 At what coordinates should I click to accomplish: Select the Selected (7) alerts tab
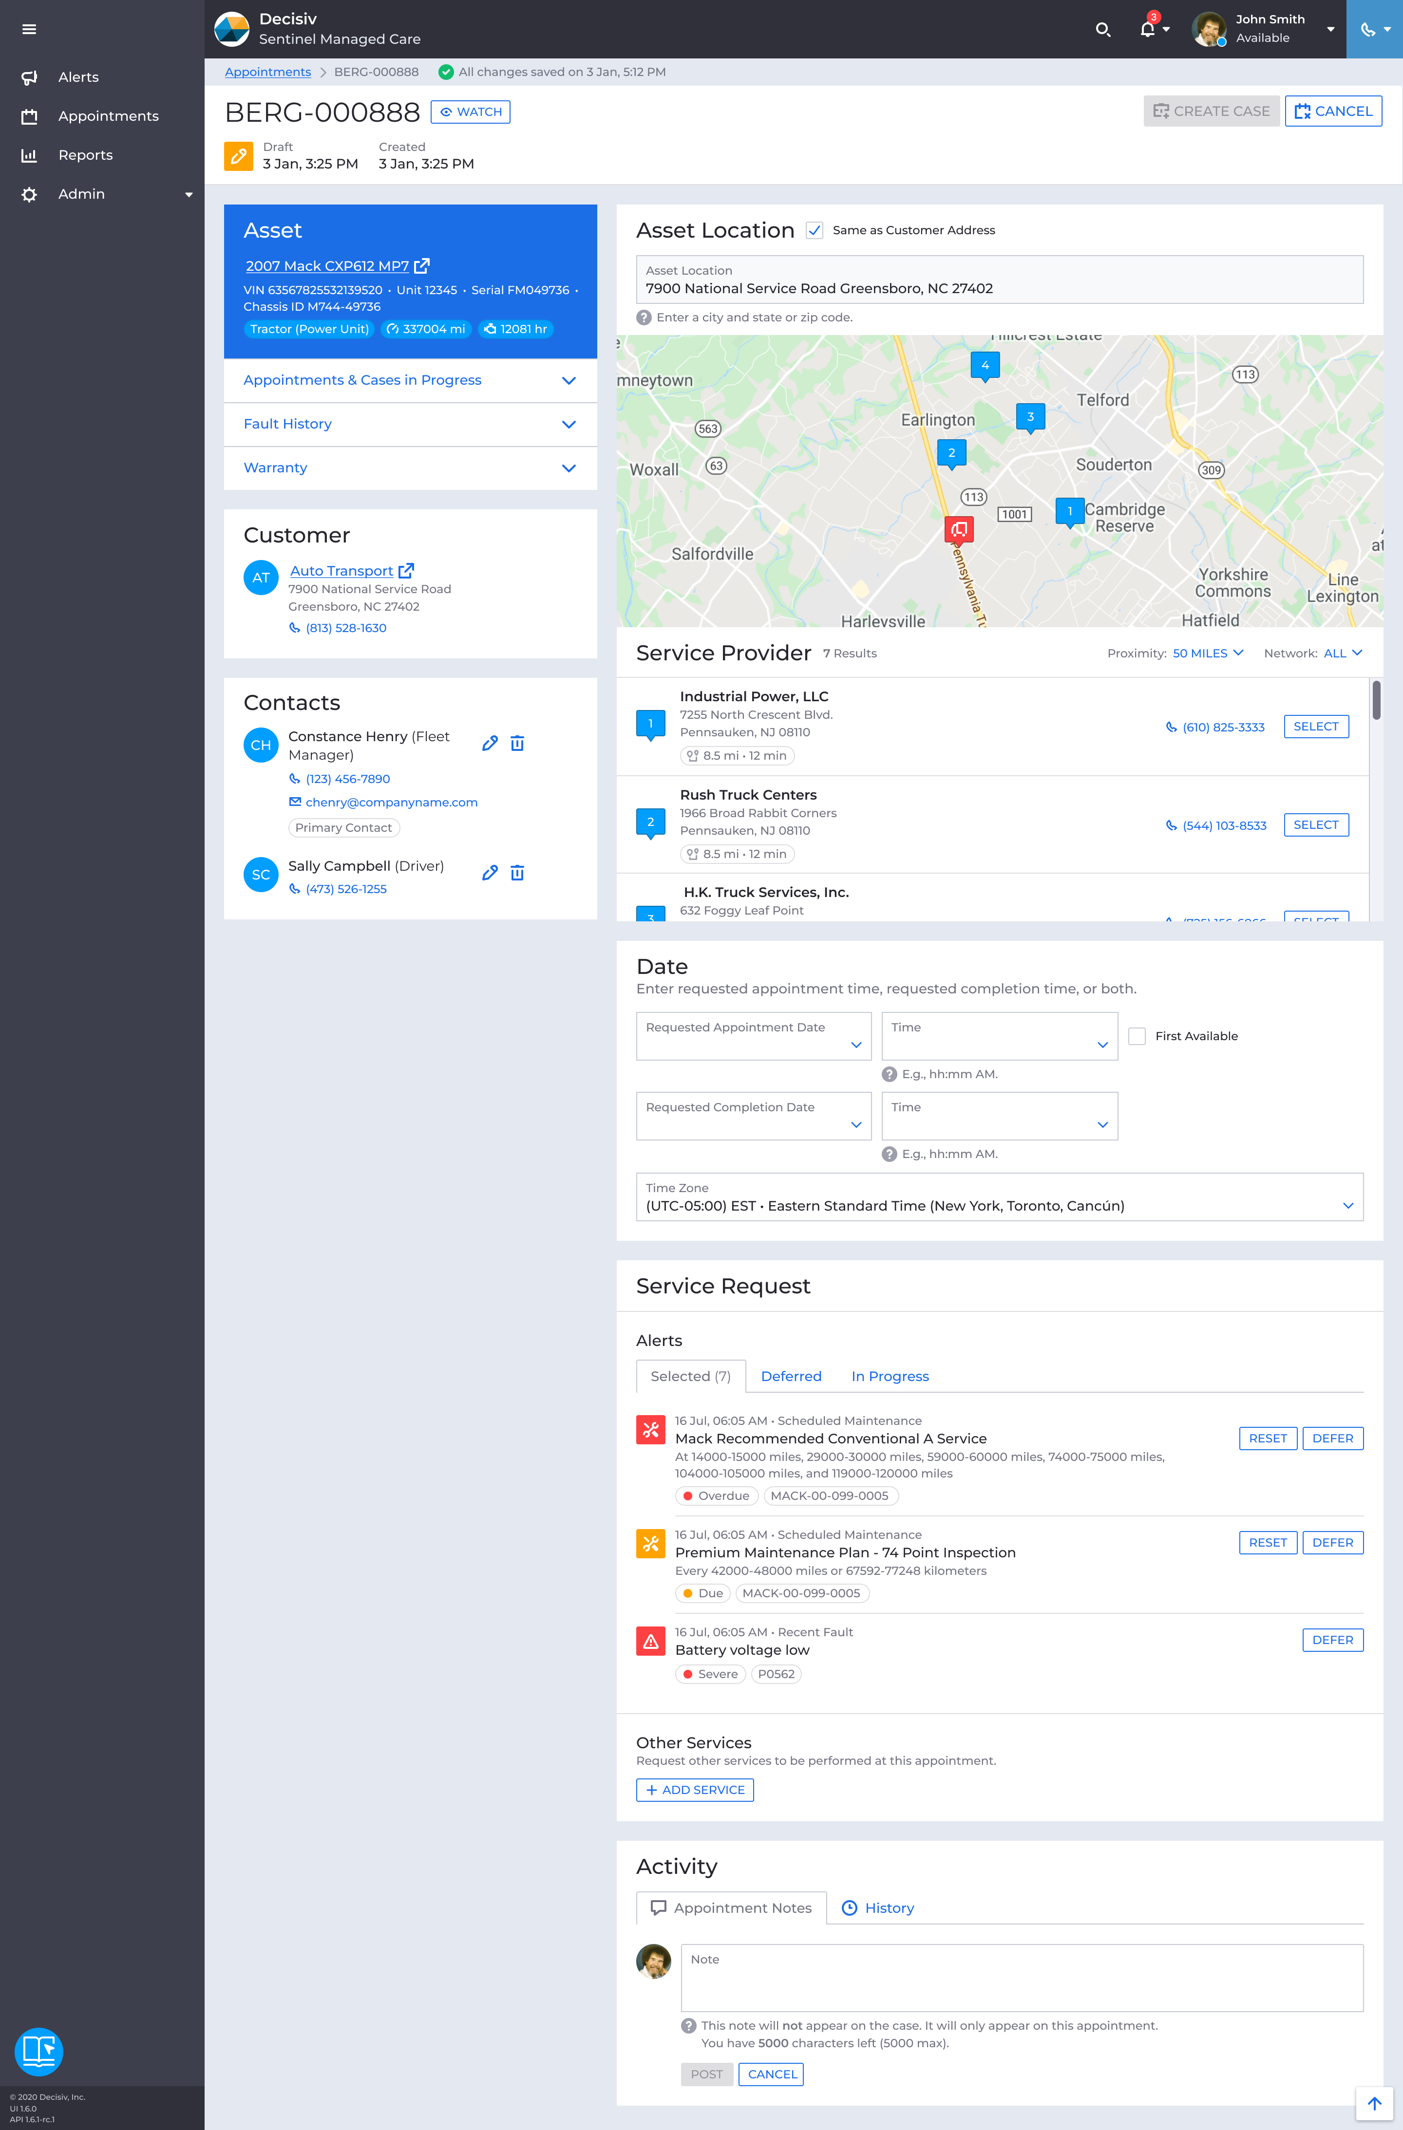(690, 1377)
